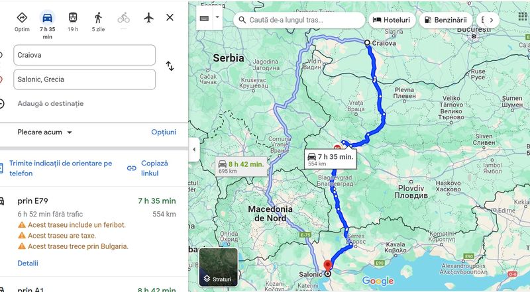Open keyboard tool dropdown arrow
The width and height of the screenshot is (530, 292).
tap(217, 18)
